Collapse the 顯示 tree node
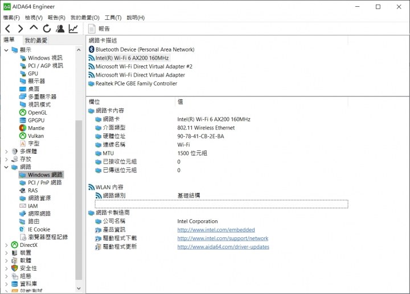The height and width of the screenshot is (294, 410). (x=6, y=50)
